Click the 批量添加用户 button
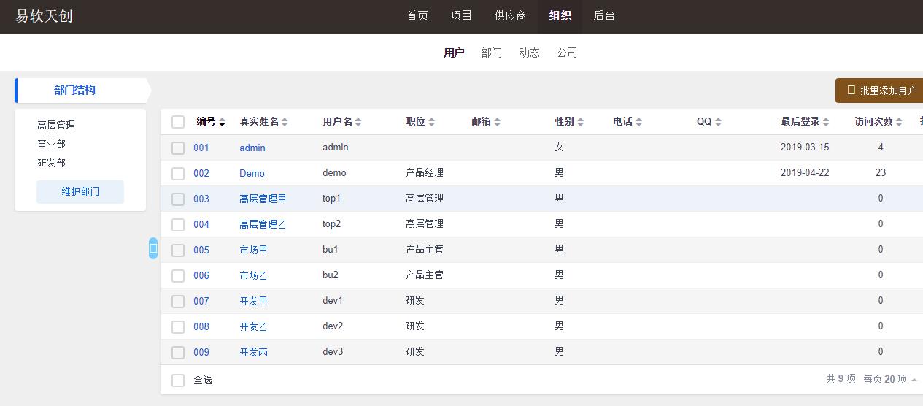 tap(881, 91)
